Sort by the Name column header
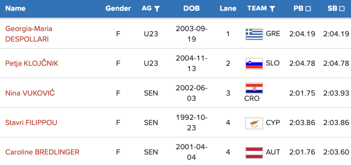351x165 pixels. [15, 9]
